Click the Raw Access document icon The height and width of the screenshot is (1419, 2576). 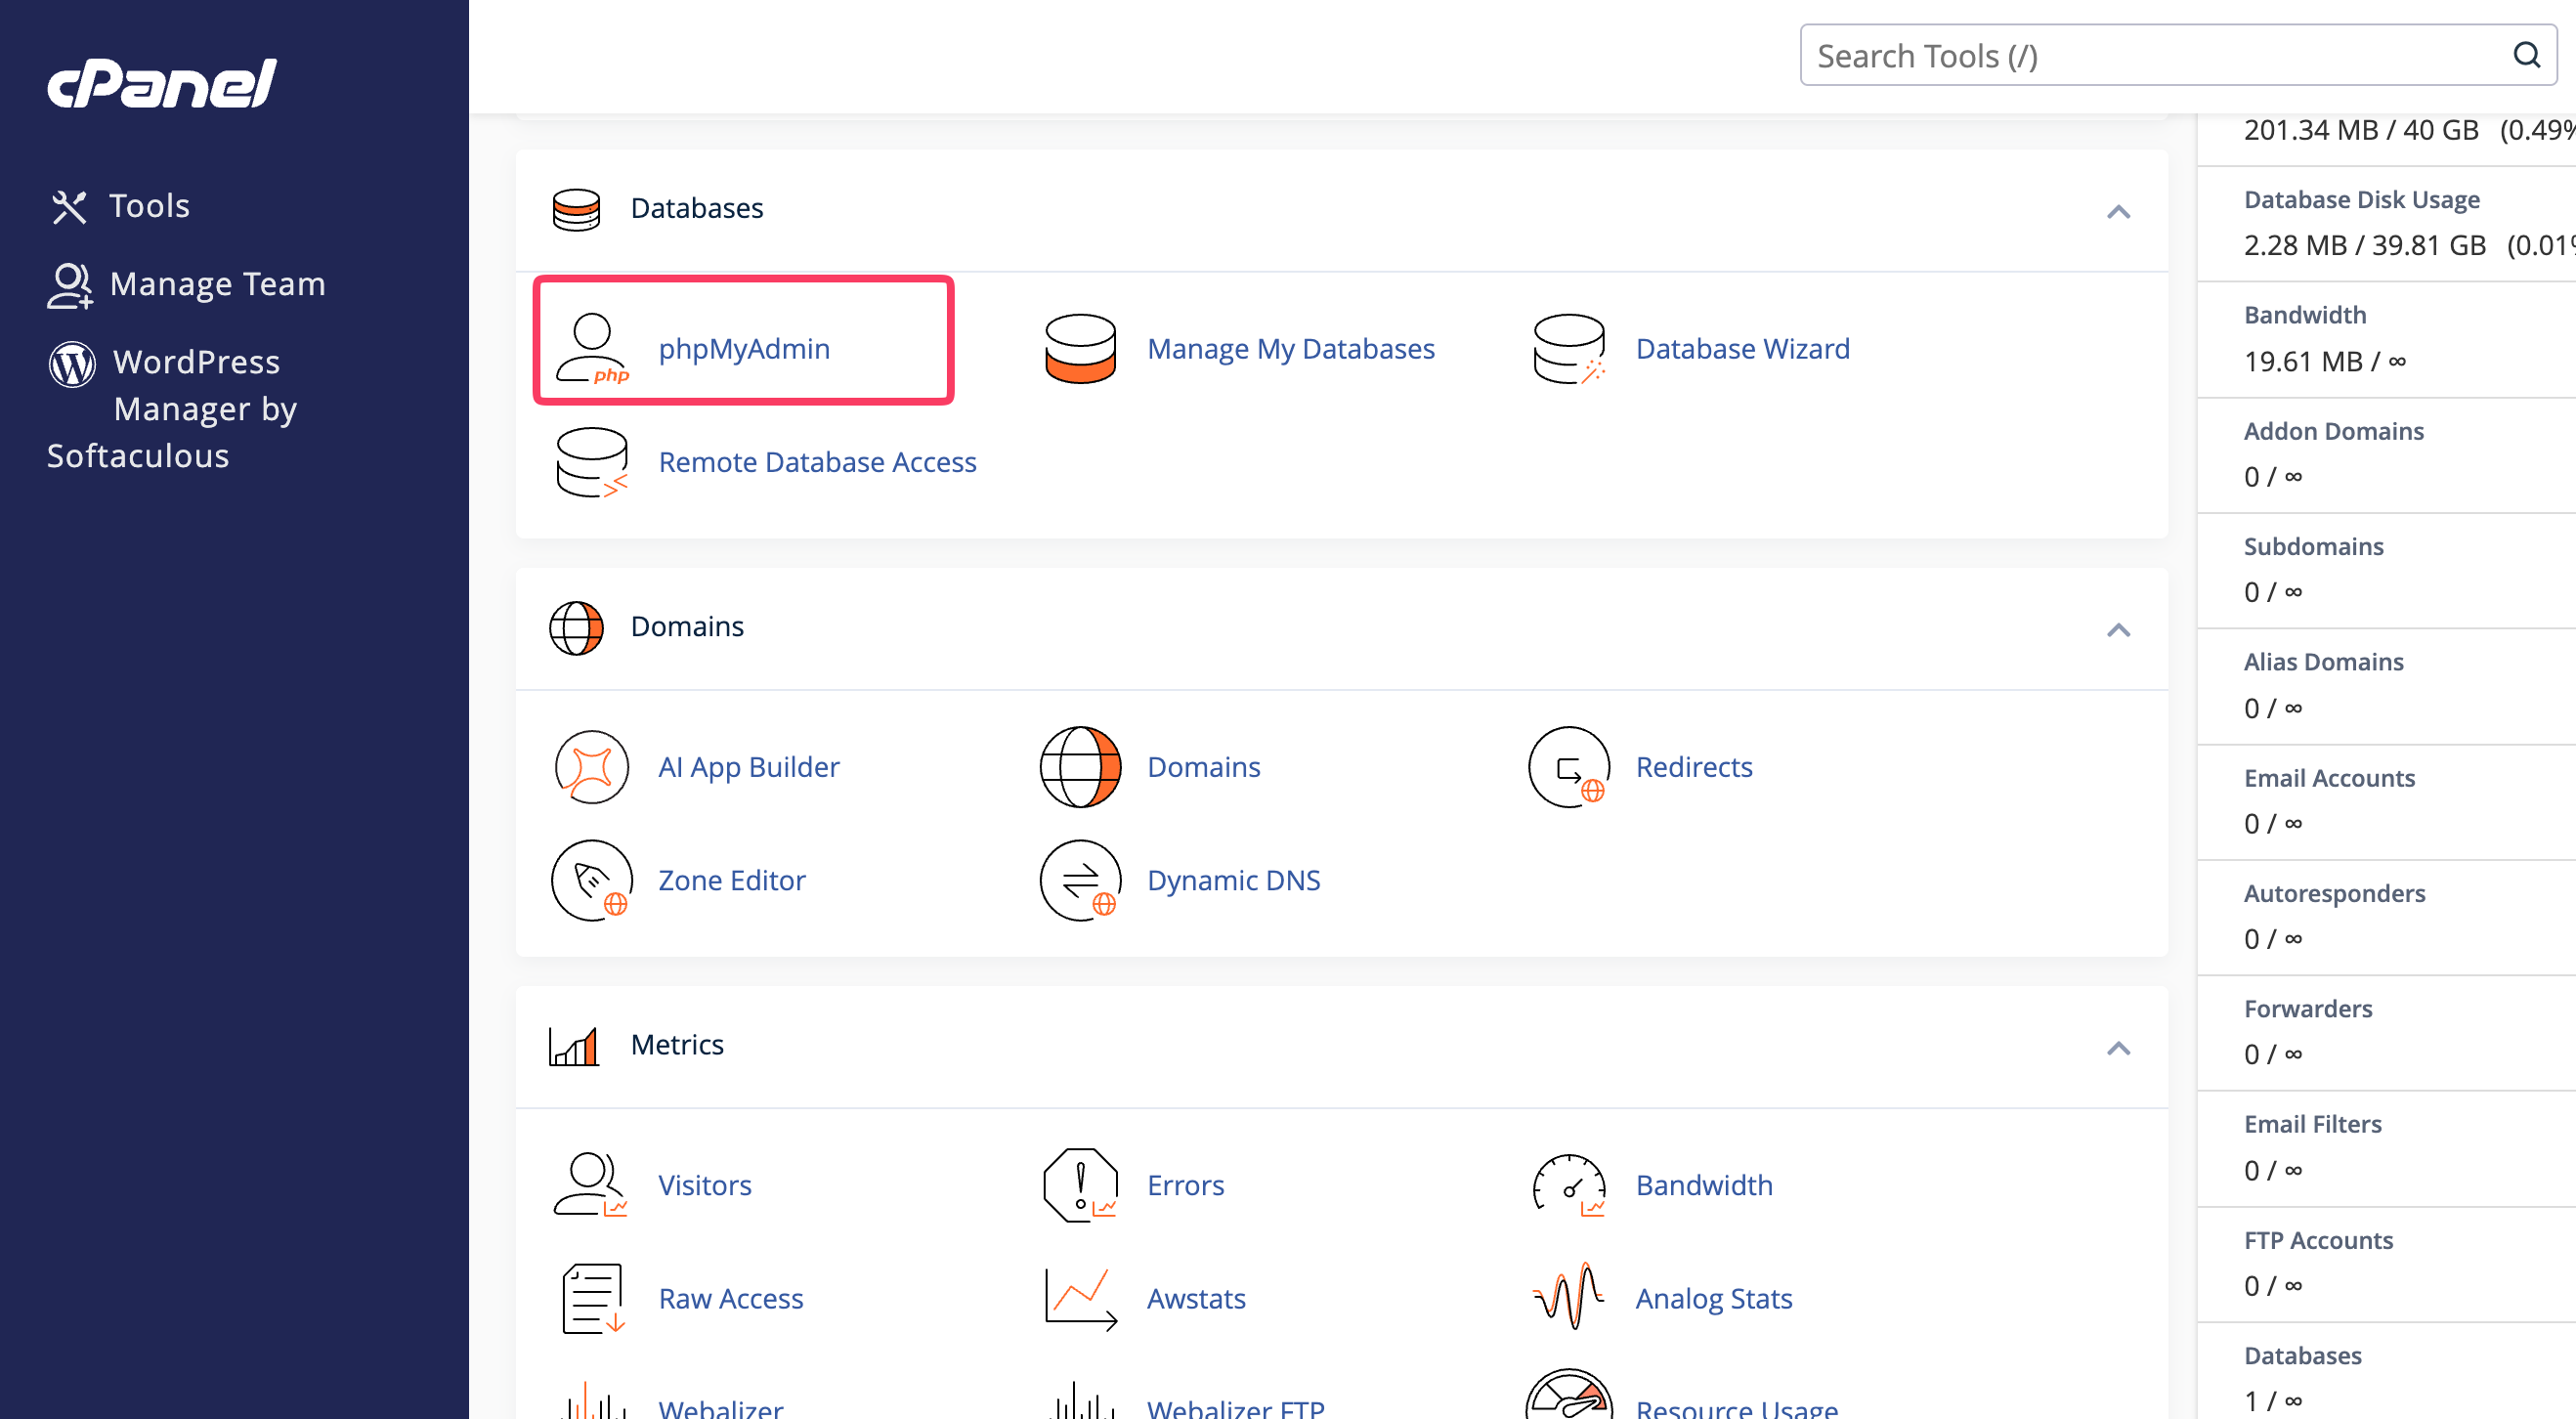[x=593, y=1299]
